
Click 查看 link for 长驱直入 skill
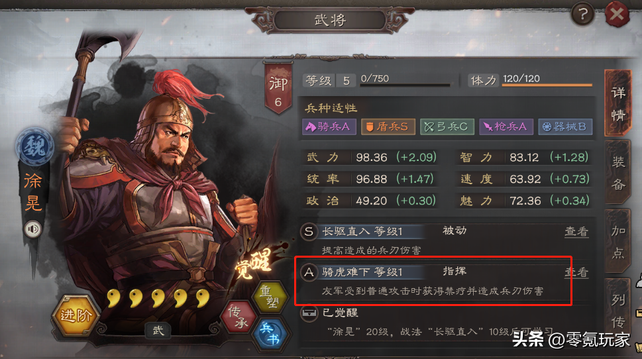click(576, 232)
